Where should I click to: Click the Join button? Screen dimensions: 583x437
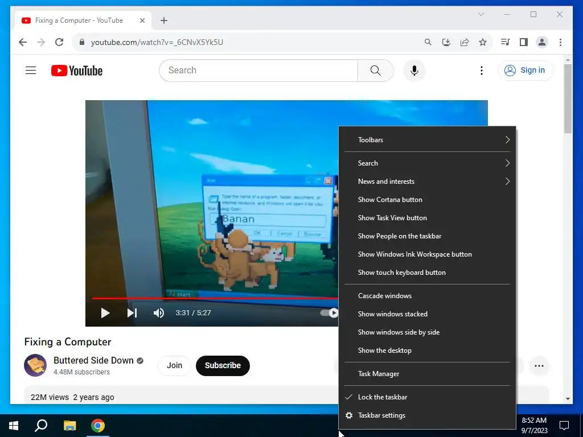pos(174,366)
